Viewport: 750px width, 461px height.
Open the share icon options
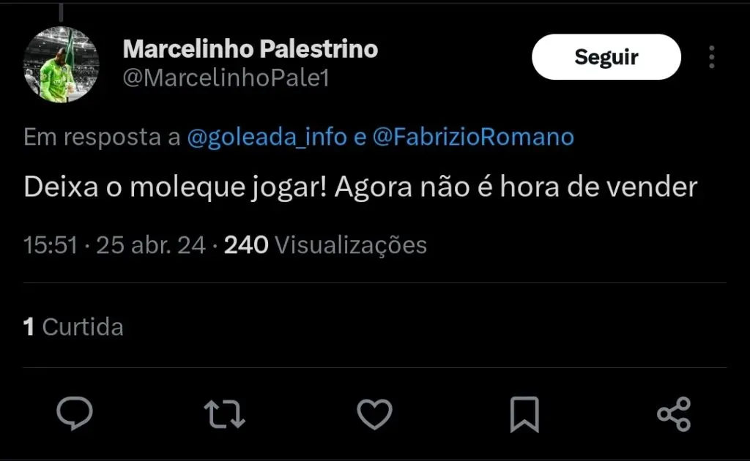674,414
